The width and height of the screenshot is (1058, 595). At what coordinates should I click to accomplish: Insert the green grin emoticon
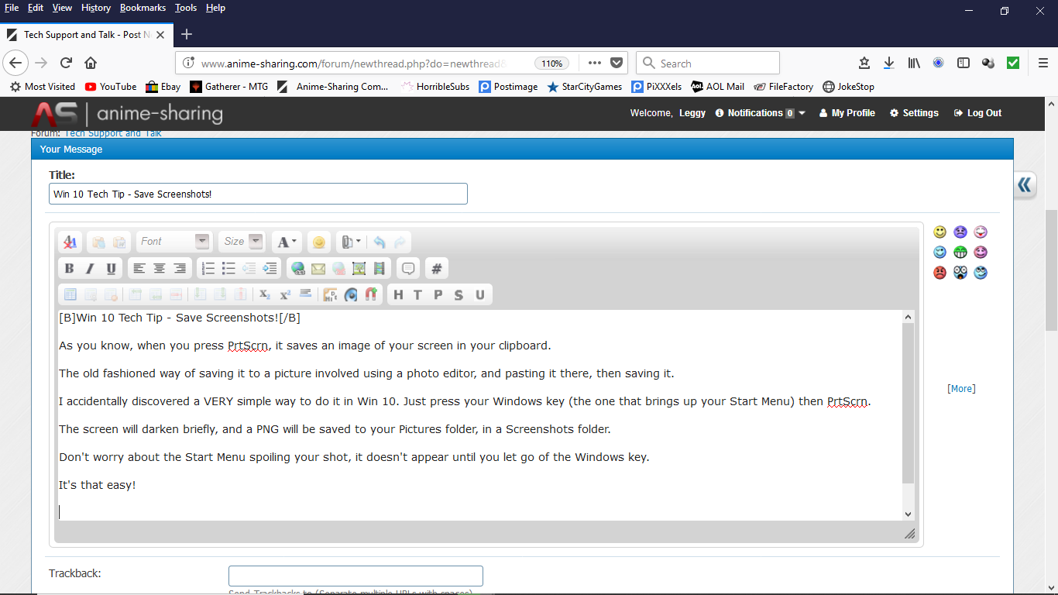[x=960, y=253]
